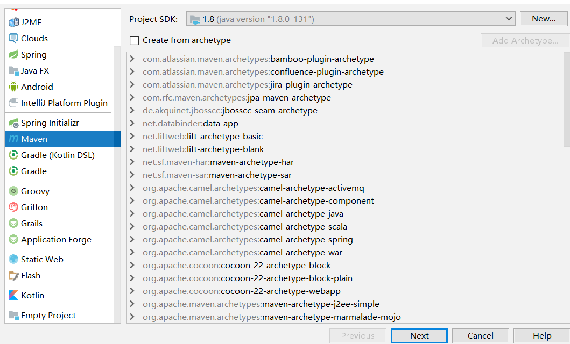This screenshot has width=570, height=344.
Task: Expand the camel-archetype-activemq entry
Action: coord(132,188)
